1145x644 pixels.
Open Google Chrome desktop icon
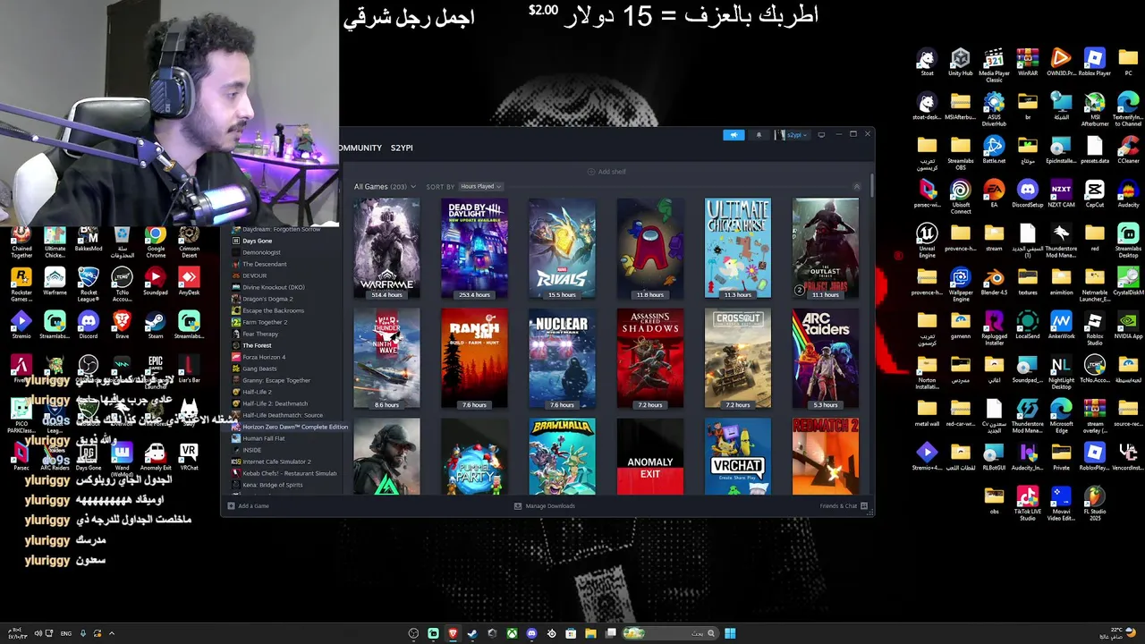coord(156,241)
